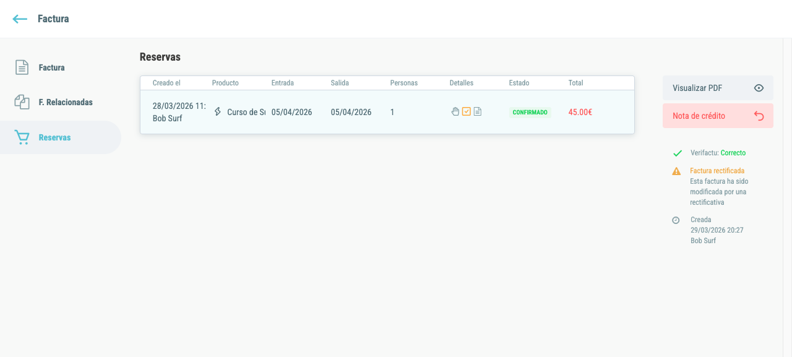Click the red undo arrow icon
The width and height of the screenshot is (792, 357).
[759, 116]
